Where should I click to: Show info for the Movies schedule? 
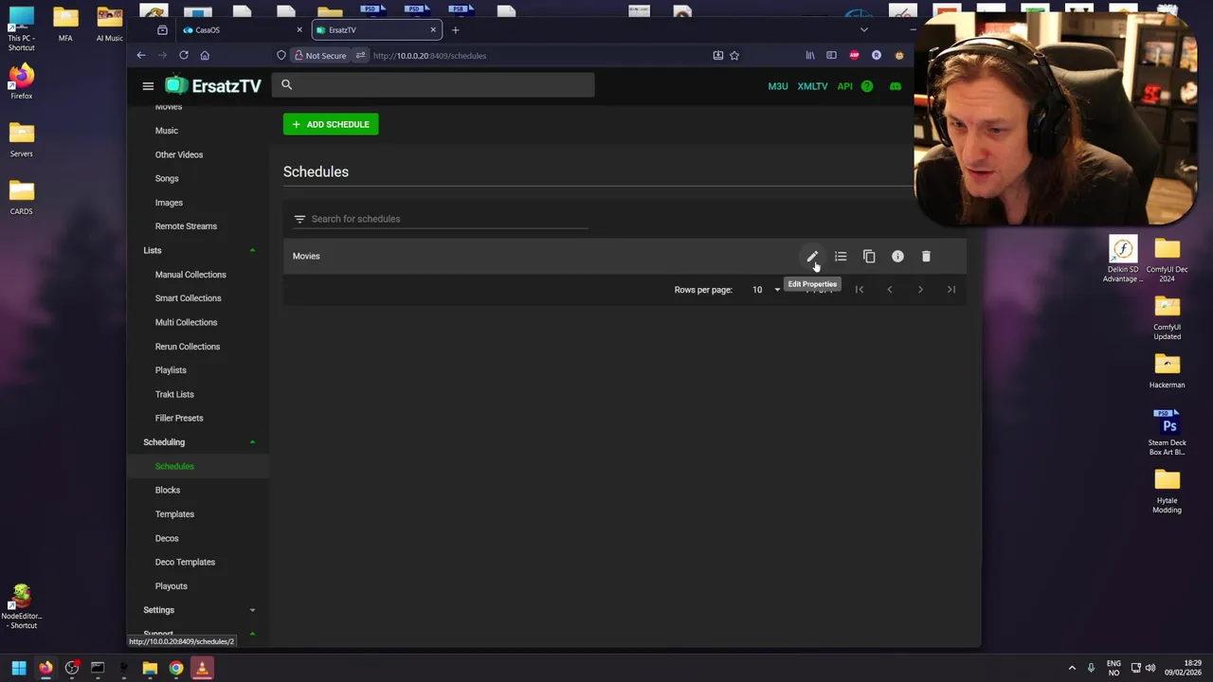(897, 257)
